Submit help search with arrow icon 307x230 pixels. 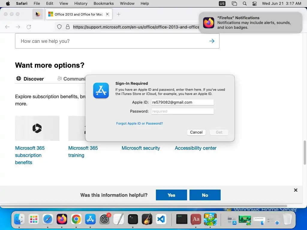(212, 41)
